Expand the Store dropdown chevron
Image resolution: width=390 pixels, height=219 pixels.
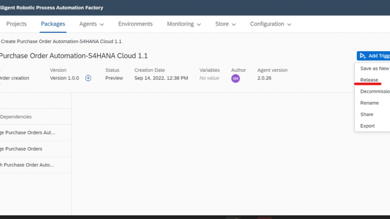point(233,25)
